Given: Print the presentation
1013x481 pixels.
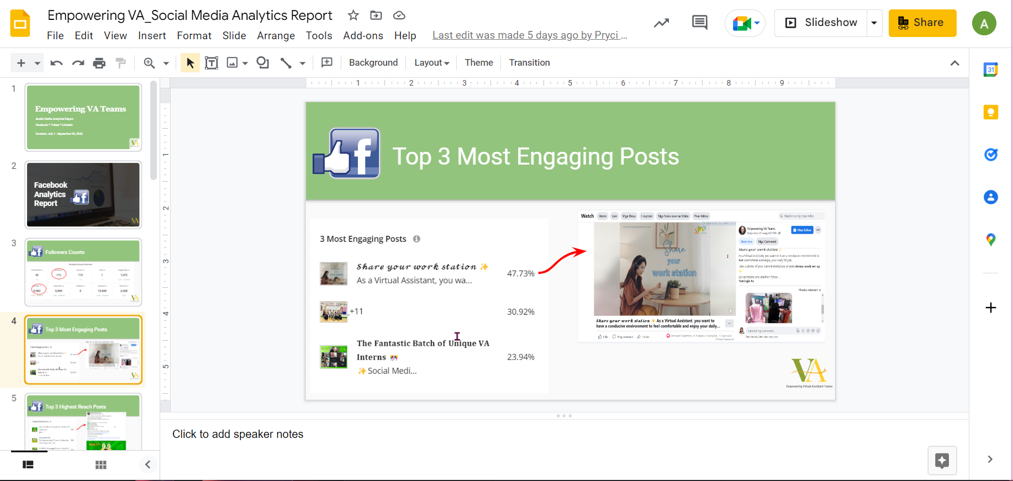Looking at the screenshot, I should [x=99, y=63].
